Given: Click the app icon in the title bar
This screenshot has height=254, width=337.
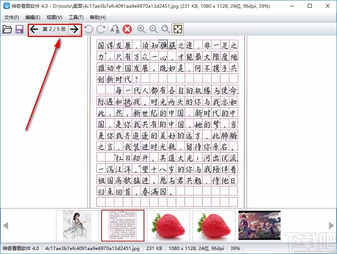Looking at the screenshot, I should pos(7,6).
